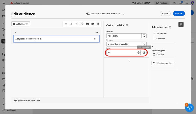Viewport: 196px width, 114px height.
Task: Delete the selected condition with trash icon
Action: click(x=98, y=24)
